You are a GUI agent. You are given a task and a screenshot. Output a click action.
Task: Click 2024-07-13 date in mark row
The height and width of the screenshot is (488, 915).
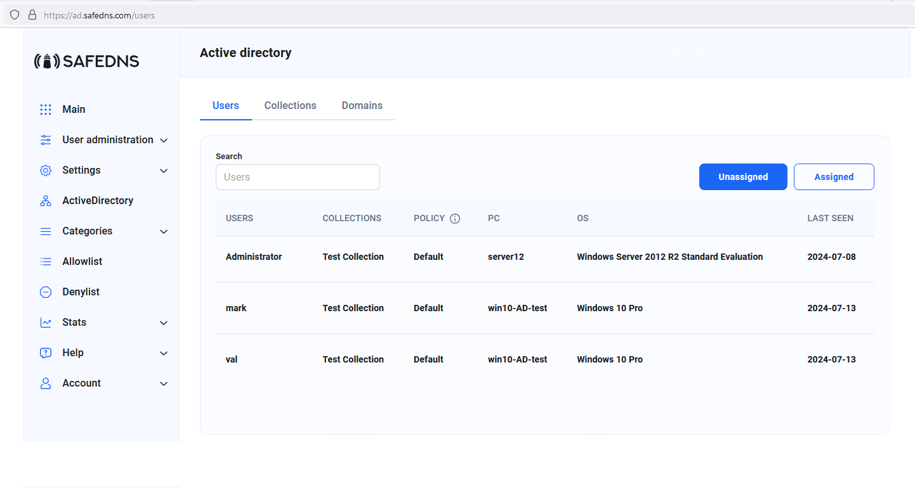pyautogui.click(x=831, y=308)
